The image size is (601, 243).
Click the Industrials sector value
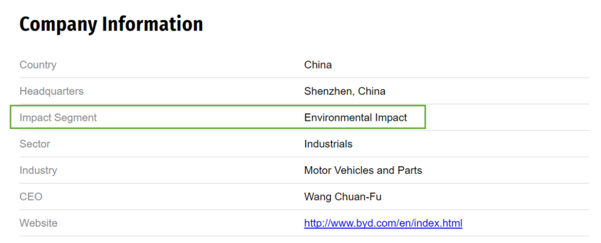[328, 144]
